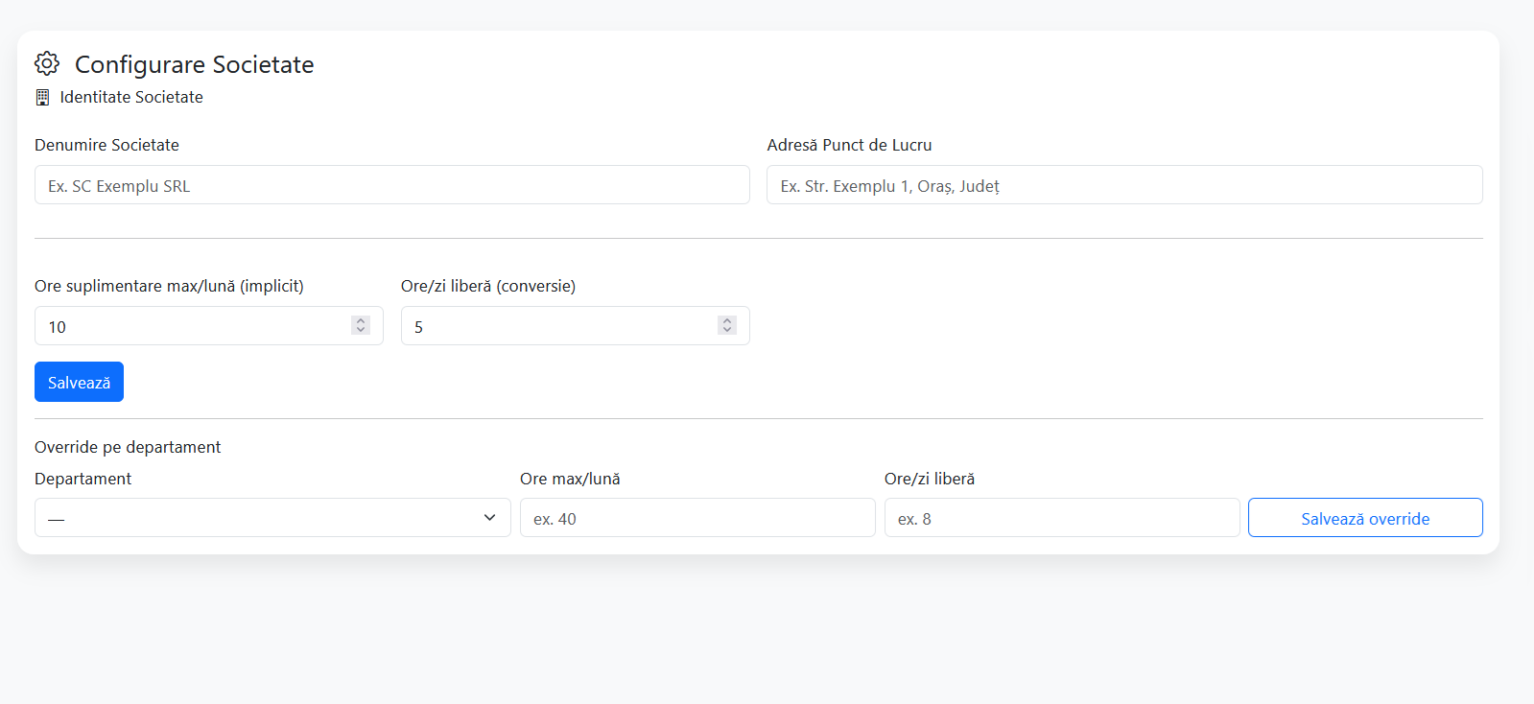Click the gear icon beside Configurare Societate

pyautogui.click(x=47, y=63)
